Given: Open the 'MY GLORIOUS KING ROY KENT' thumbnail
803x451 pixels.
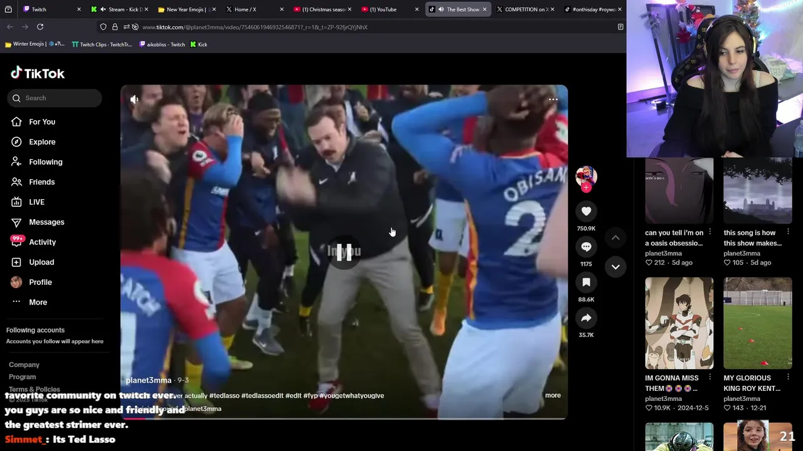Looking at the screenshot, I should 758,323.
